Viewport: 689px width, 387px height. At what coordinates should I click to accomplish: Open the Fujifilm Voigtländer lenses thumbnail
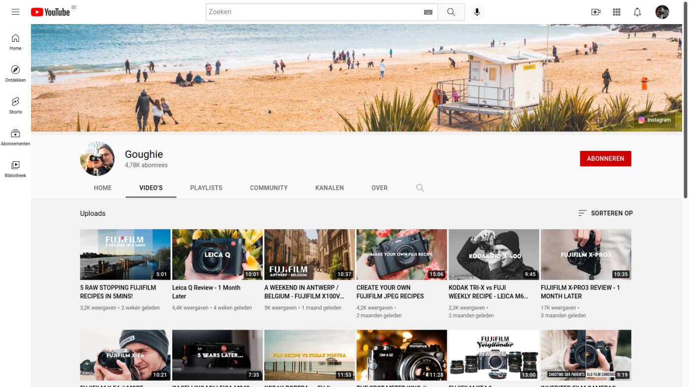click(x=494, y=355)
